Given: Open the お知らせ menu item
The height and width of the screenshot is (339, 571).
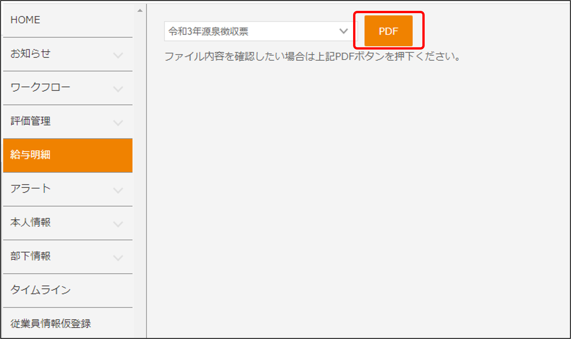Looking at the screenshot, I should [x=30, y=54].
